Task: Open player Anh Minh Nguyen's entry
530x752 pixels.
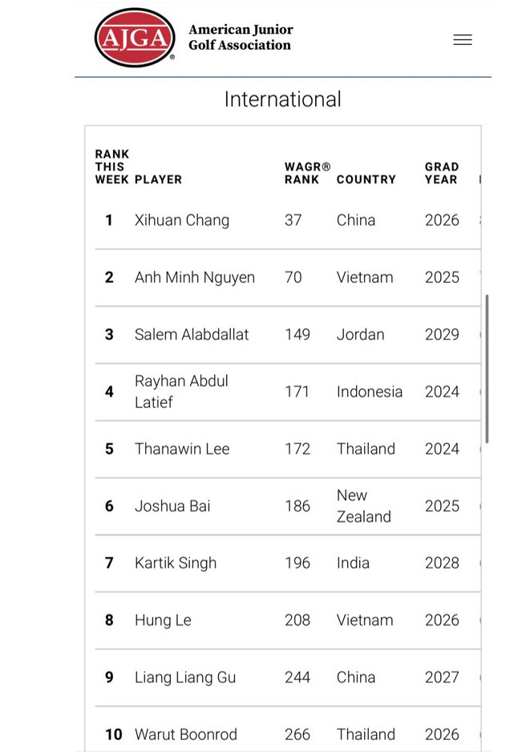Action: [x=195, y=277]
